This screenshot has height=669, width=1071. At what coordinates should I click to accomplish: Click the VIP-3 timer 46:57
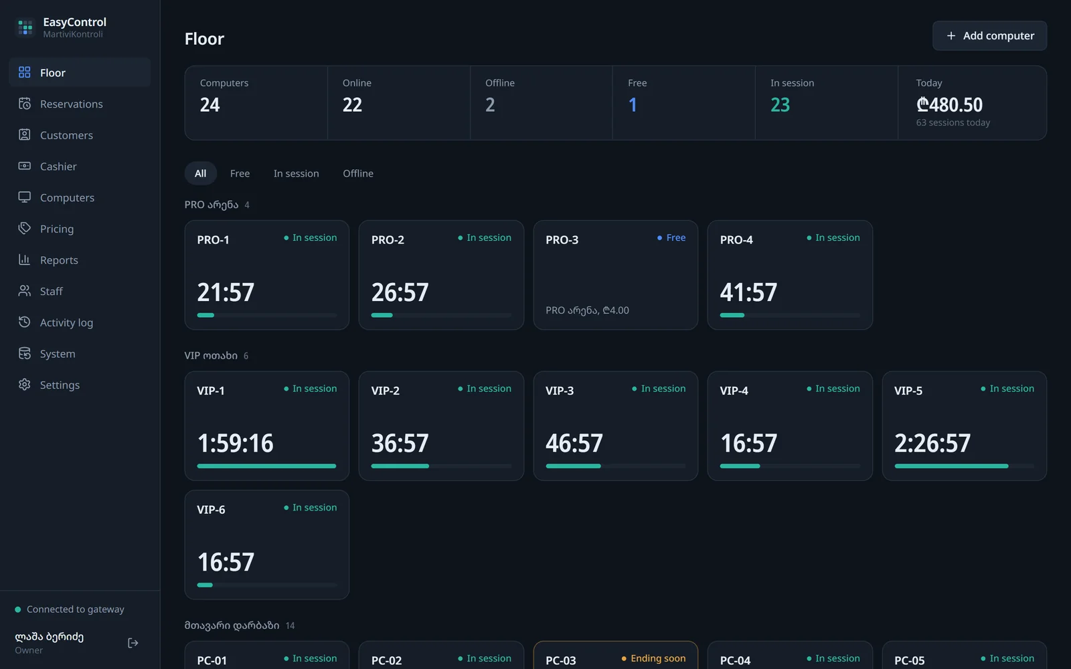pyautogui.click(x=574, y=444)
